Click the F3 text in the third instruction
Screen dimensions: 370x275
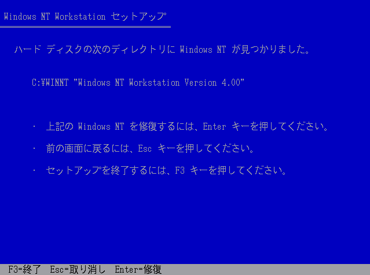179,171
